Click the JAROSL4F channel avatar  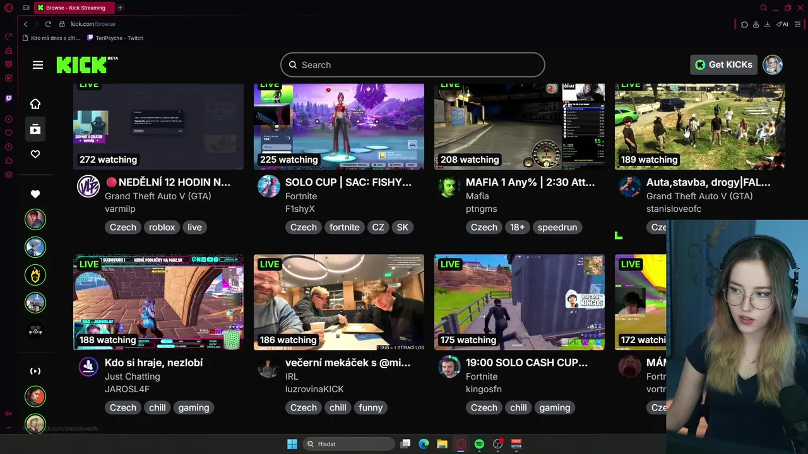88,366
